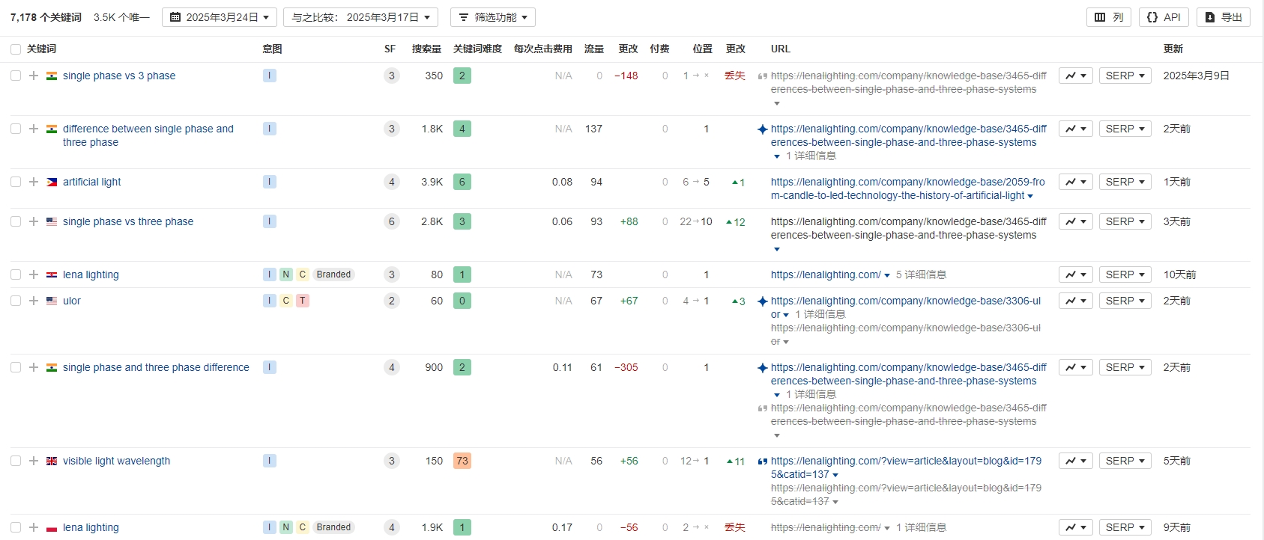Click sparkle icon on 'ulor' URL
1264x540 pixels.
coord(763,301)
